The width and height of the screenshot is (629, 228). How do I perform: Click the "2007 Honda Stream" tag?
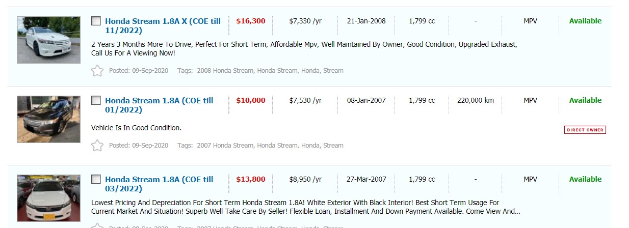click(x=225, y=146)
